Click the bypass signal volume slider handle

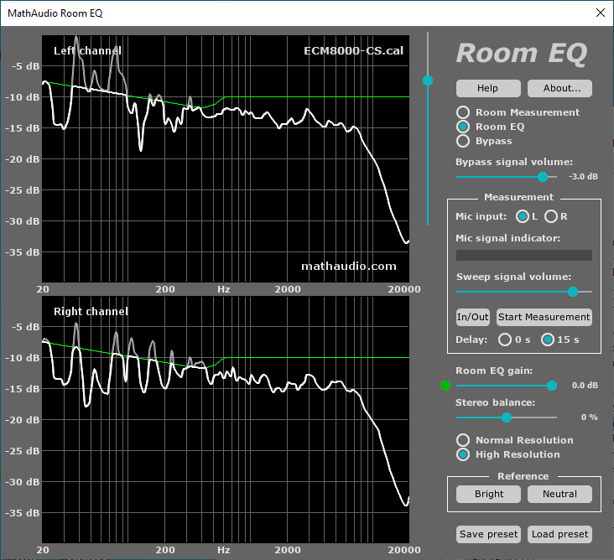(x=543, y=177)
